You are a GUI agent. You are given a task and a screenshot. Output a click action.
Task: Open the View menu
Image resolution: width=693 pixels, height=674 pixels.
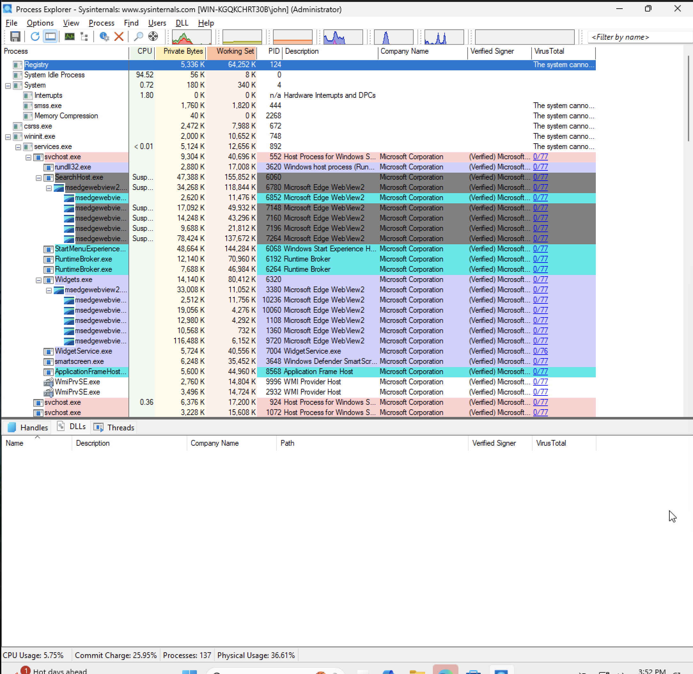tap(71, 23)
